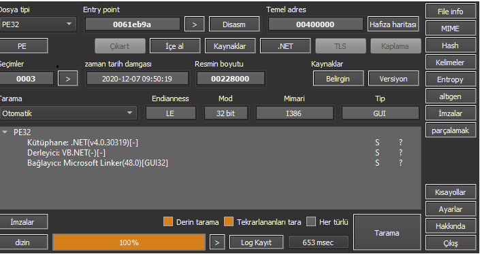Enable the Her türlü checkbox

tap(311, 222)
